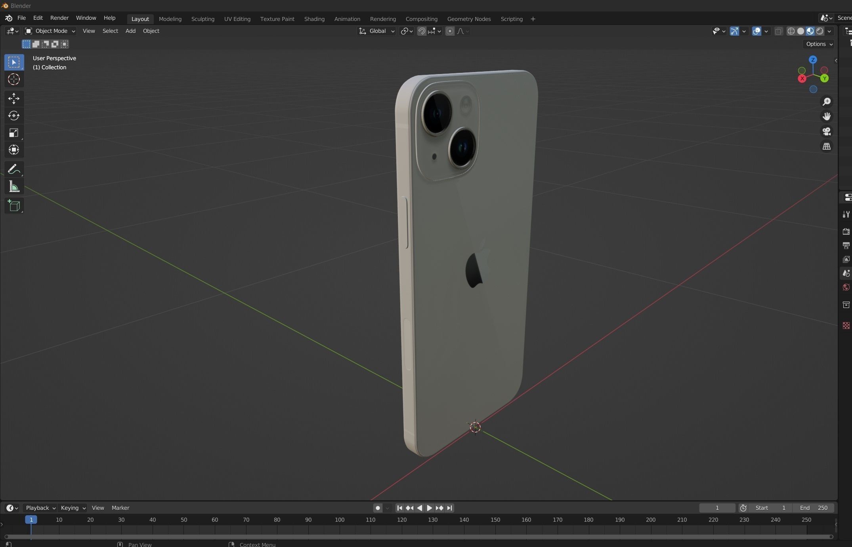The image size is (852, 547).
Task: Open the World properties tab icon
Action: [x=846, y=287]
